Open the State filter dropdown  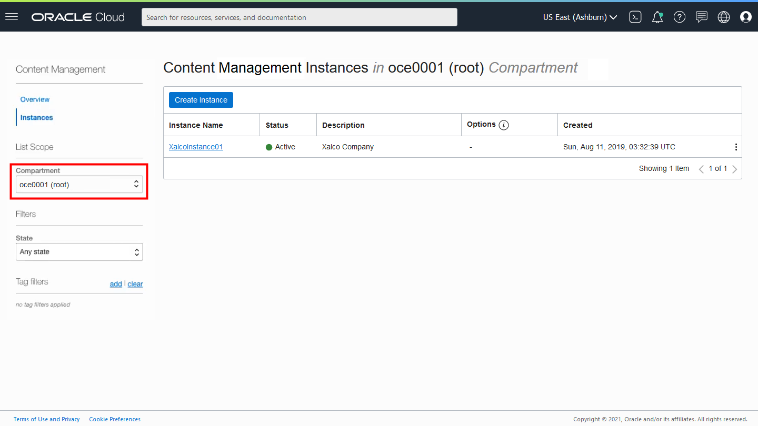(79, 252)
